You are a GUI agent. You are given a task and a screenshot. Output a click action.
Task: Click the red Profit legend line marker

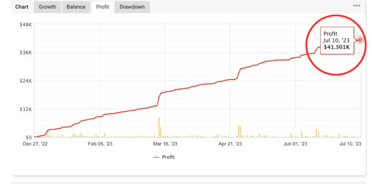point(156,157)
